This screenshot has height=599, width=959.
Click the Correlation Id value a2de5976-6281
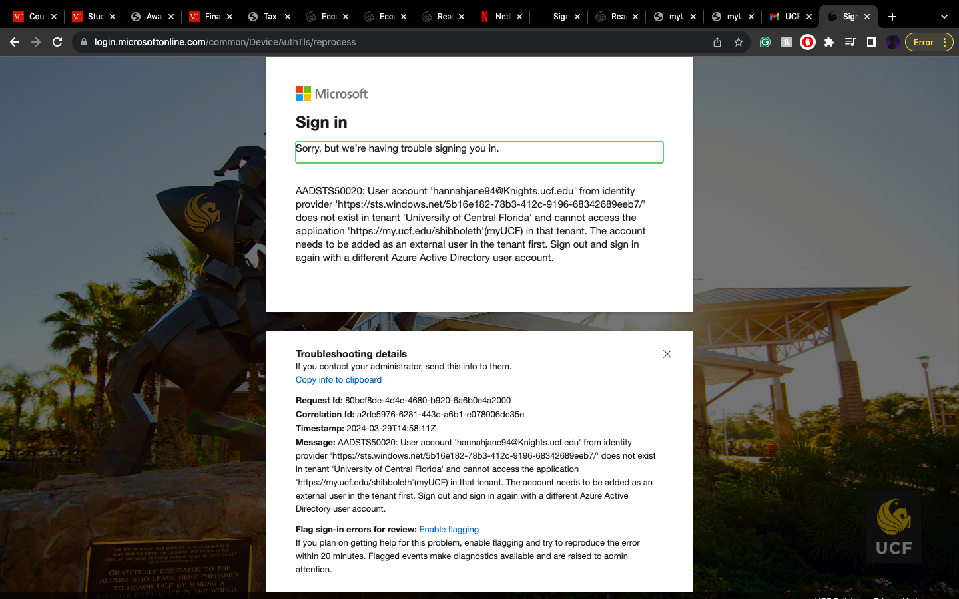[x=440, y=415]
